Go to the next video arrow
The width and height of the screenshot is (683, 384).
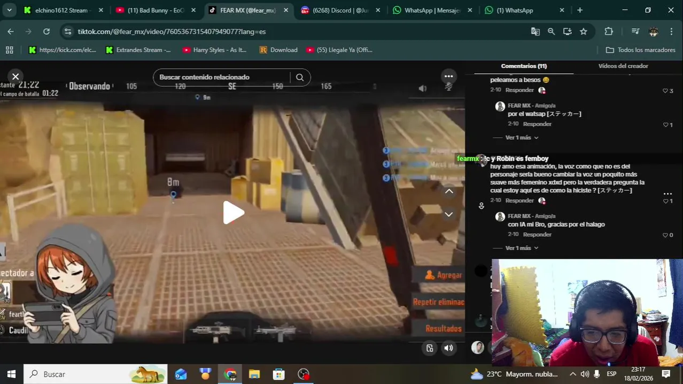click(x=449, y=214)
